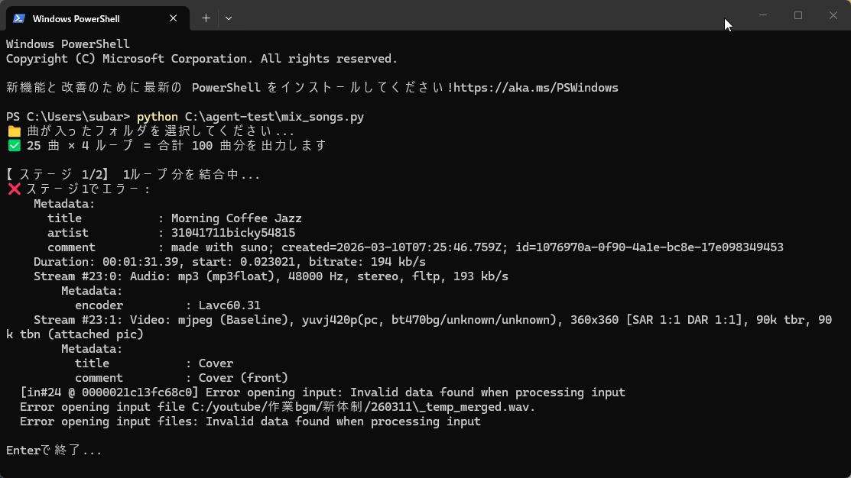
Task: Click the red X error emoji
Action: pyautogui.click(x=14, y=189)
